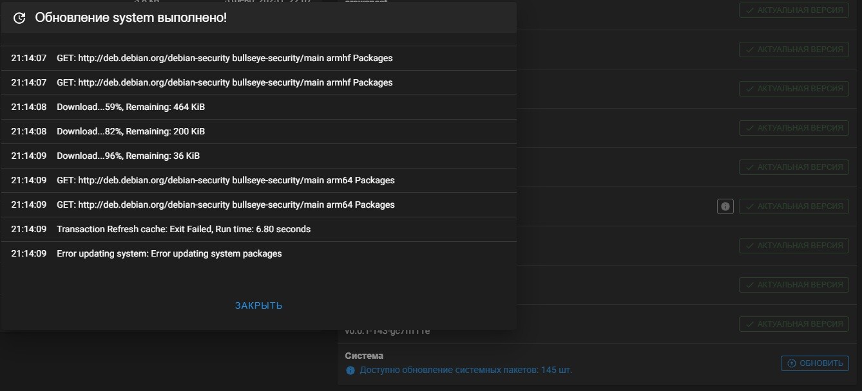Image resolution: width=862 pixels, height=391 pixels.
Task: Select the 'Transaction Refresh cache: Exit Failed' entry
Action: coord(184,229)
